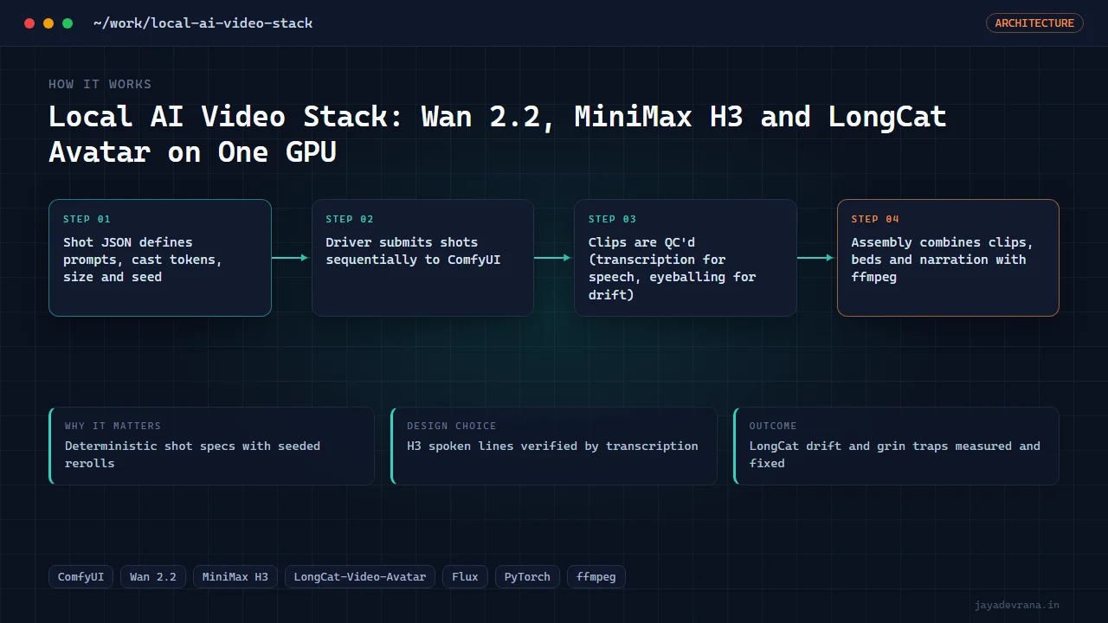Click the Local AI Video Stack headline
Screen dimensions: 1108x623
click(498, 133)
